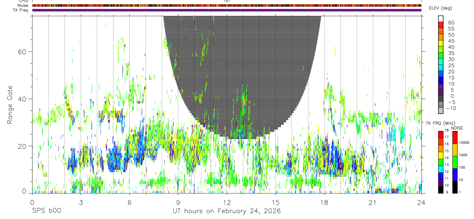Pick the red top NOISE swatch above 10000

click(455, 138)
